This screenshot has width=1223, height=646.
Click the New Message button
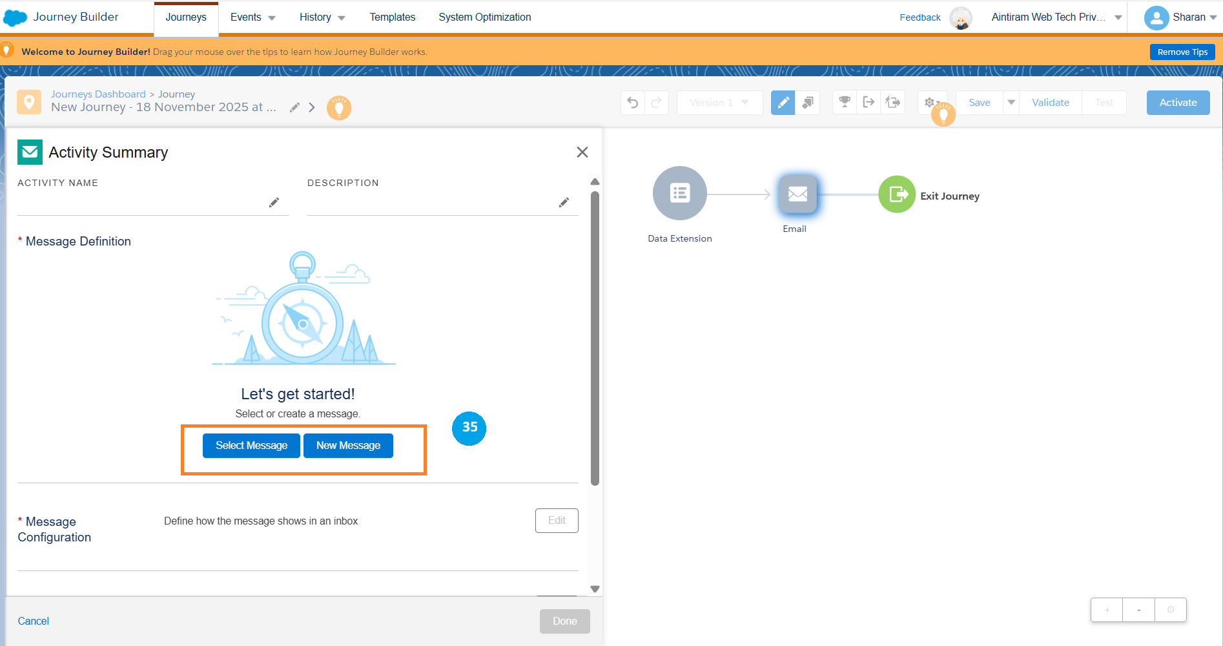coord(348,446)
